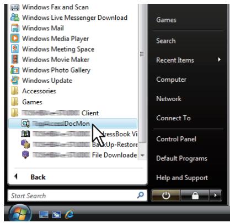Click Show Desktop in Quick Launch
This screenshot has height=223, width=230.
click(44, 215)
